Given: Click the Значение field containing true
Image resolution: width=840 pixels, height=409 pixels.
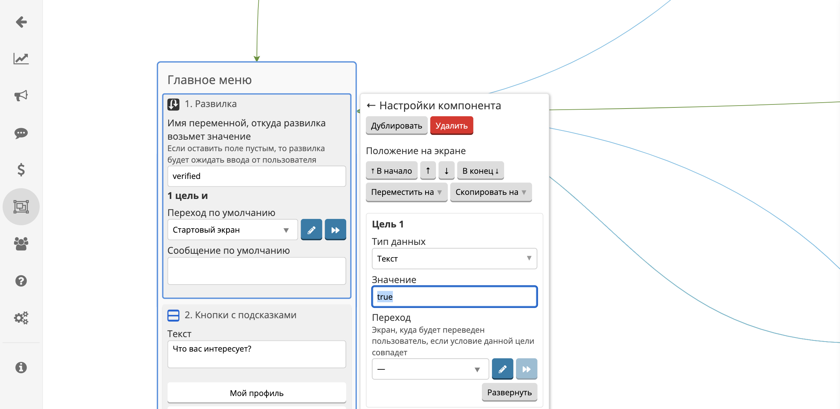Looking at the screenshot, I should 454,296.
